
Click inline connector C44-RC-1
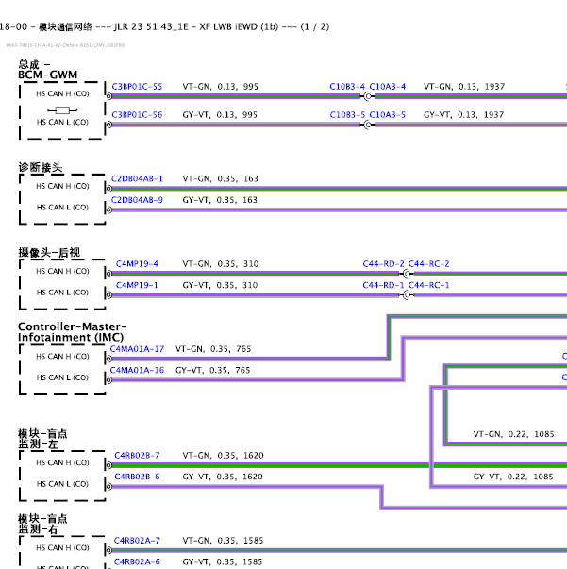[x=428, y=285]
